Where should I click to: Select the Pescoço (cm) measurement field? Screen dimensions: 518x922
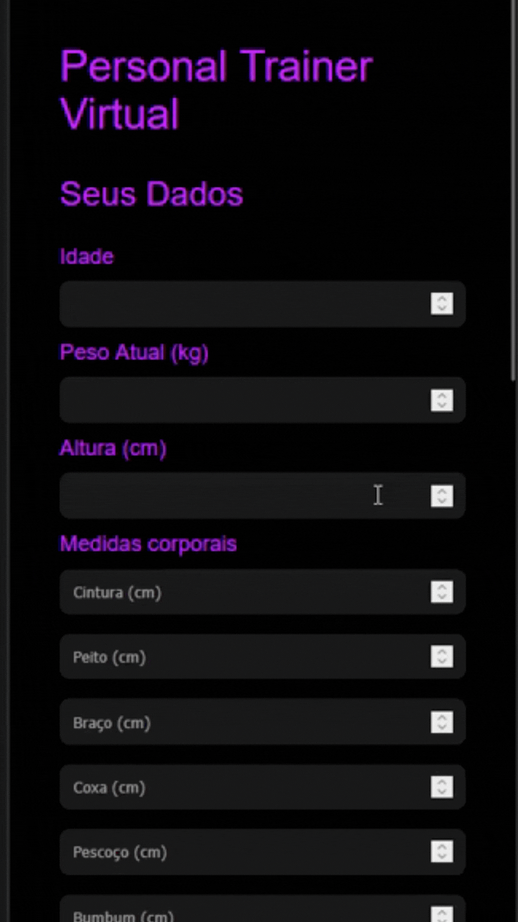(262, 851)
